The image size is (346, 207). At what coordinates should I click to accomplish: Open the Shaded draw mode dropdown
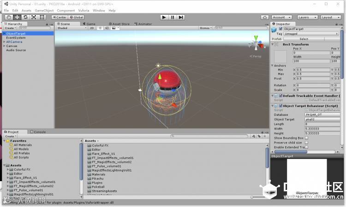pyautogui.click(x=72, y=28)
